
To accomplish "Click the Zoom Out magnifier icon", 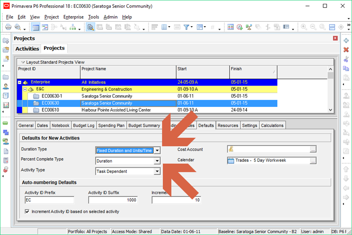I will pyautogui.click(x=313, y=27).
